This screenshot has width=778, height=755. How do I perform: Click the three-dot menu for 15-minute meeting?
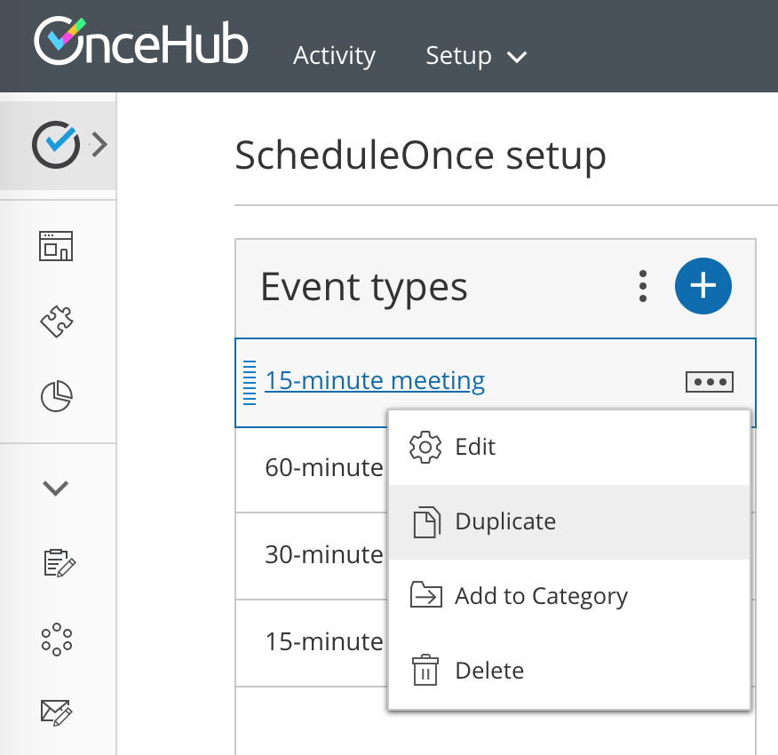pos(710,382)
